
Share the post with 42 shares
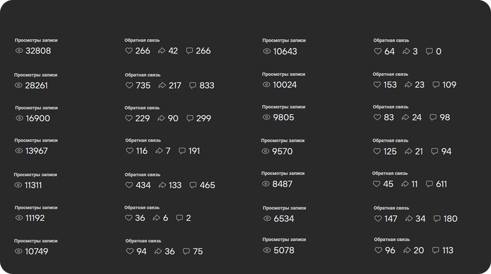(x=162, y=51)
